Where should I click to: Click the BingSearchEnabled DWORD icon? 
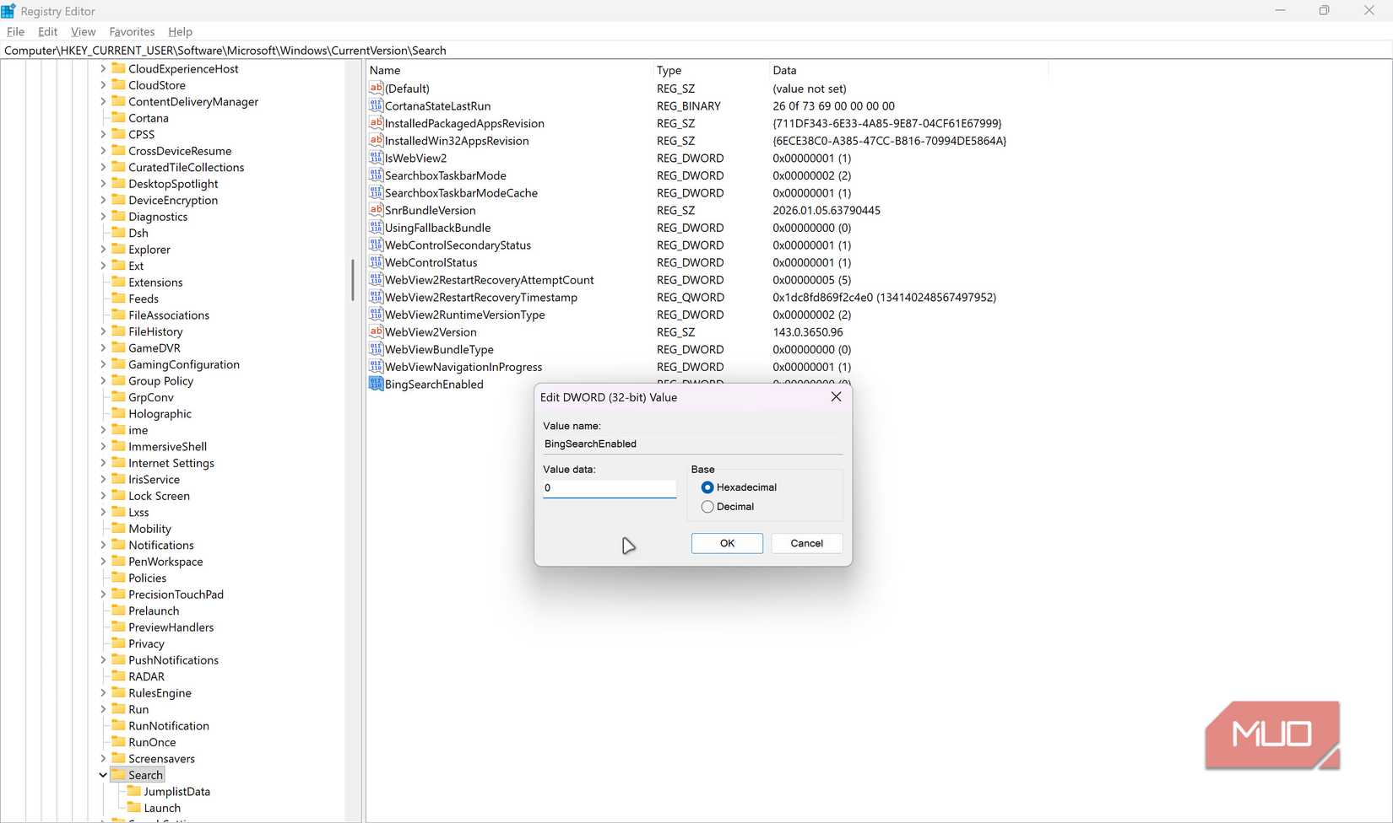pyautogui.click(x=377, y=384)
